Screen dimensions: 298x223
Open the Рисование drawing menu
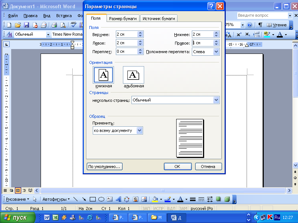(x=17, y=199)
